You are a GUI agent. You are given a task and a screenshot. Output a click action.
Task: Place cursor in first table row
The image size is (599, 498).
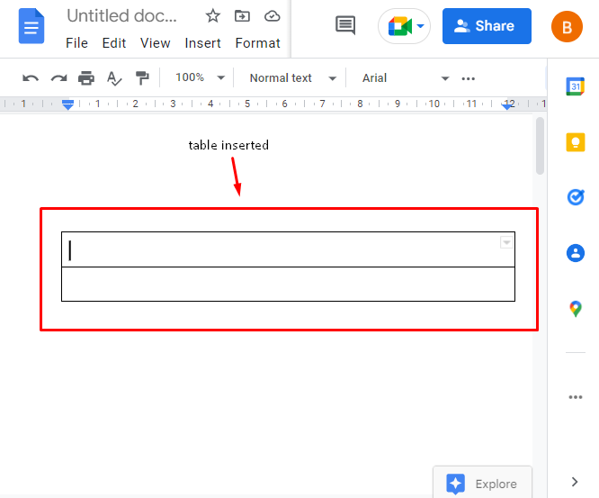click(x=288, y=249)
